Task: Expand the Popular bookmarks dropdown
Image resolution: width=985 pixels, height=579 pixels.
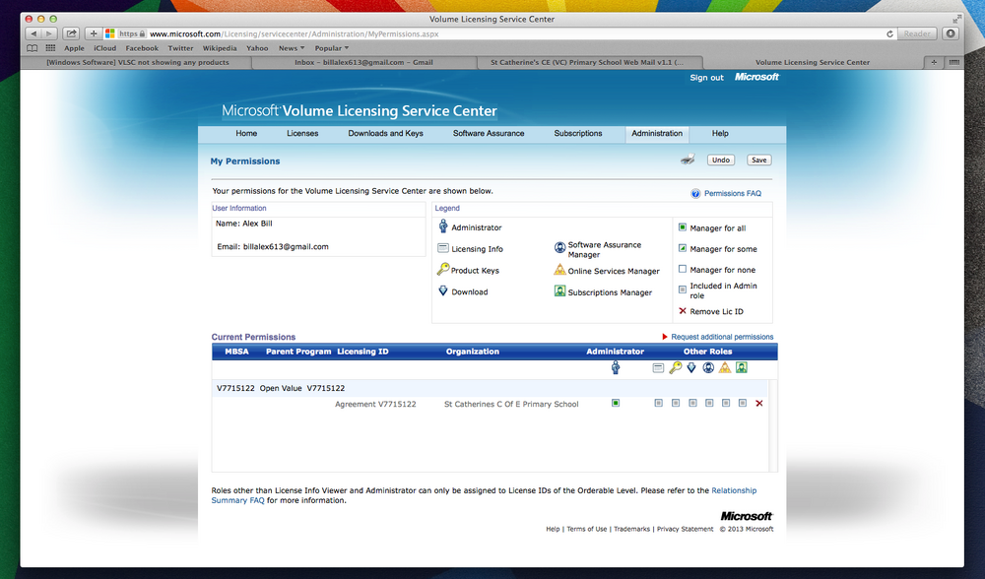Action: [x=332, y=48]
